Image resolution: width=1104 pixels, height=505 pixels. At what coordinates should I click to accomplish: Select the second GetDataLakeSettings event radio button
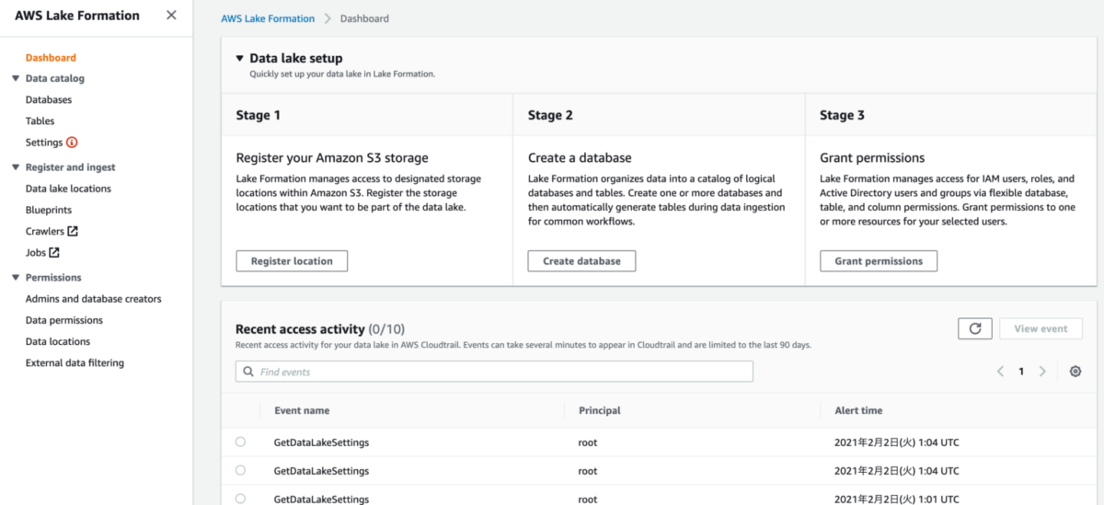coord(241,470)
